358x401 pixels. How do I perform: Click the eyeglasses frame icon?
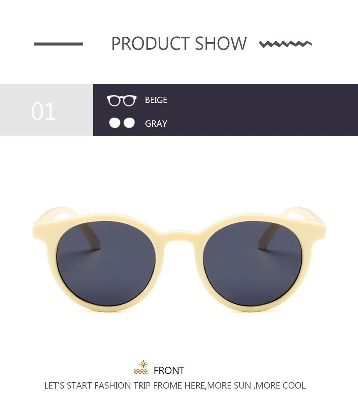[x=122, y=100]
